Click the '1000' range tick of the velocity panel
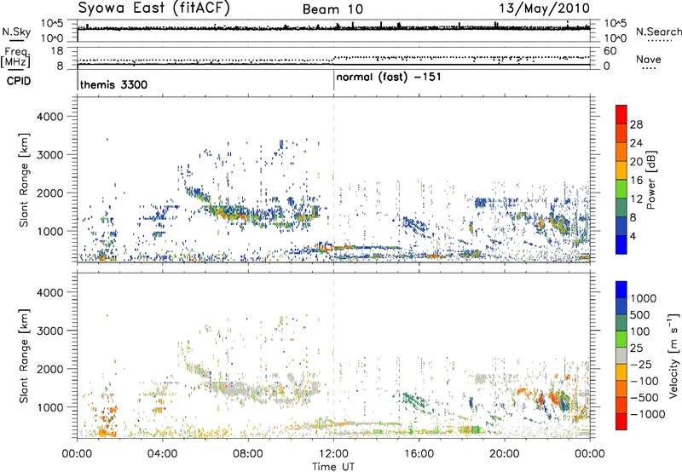The width and height of the screenshot is (682, 472). (x=49, y=407)
